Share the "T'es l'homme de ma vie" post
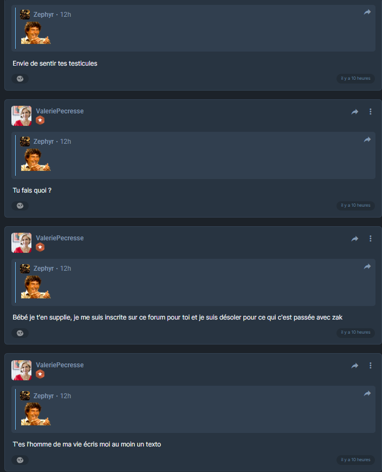 pyautogui.click(x=355, y=366)
